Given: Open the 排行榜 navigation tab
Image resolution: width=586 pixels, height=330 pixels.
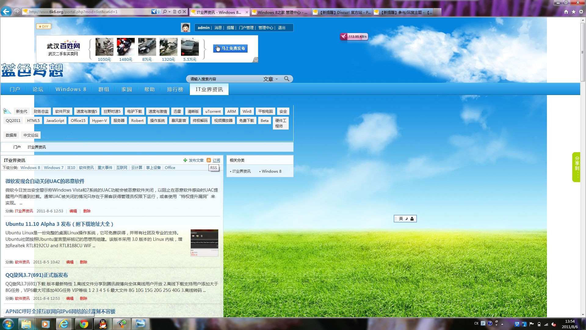Looking at the screenshot, I should (175, 89).
